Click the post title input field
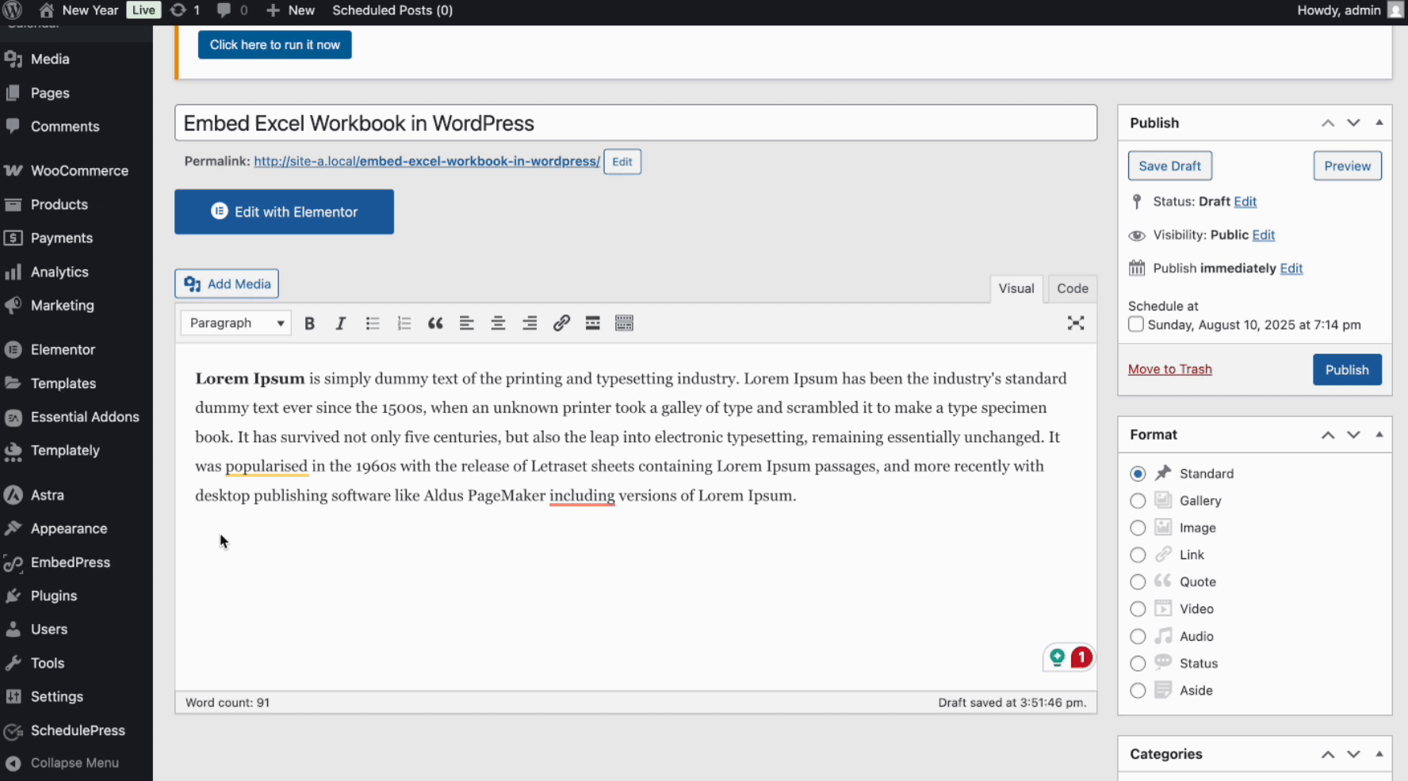Screen dimensions: 1408x781 click(x=635, y=124)
